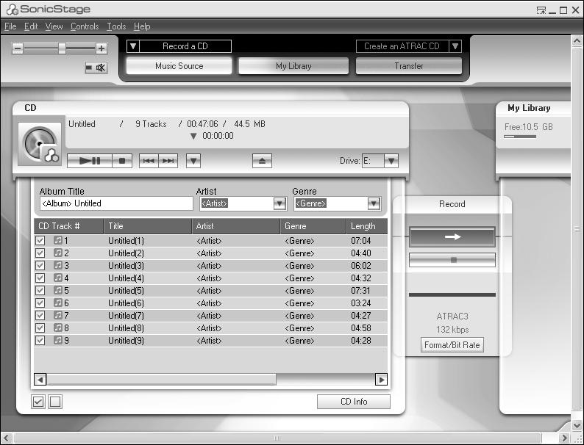Click the play/pause button

pyautogui.click(x=90, y=161)
